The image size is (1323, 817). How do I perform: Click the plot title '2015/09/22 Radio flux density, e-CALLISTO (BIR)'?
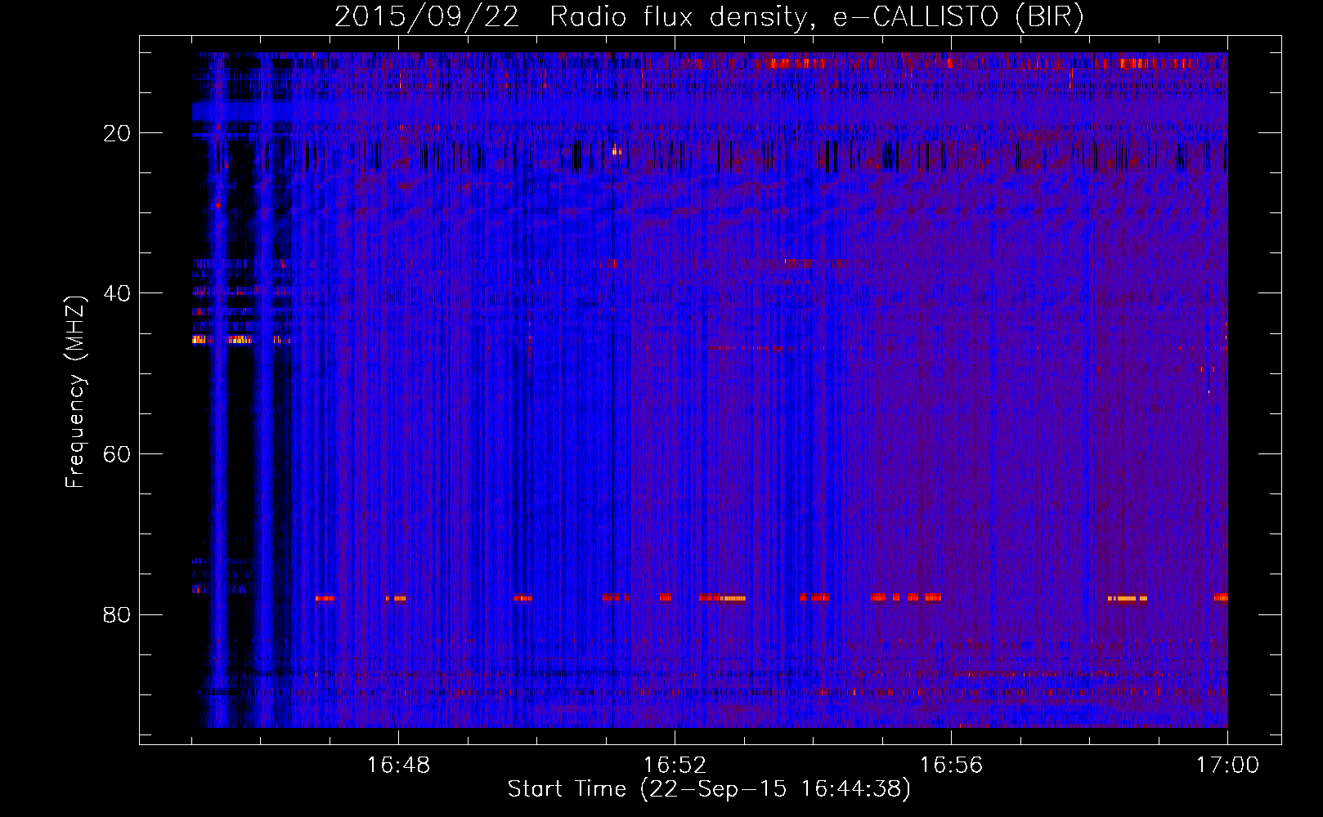(x=709, y=17)
